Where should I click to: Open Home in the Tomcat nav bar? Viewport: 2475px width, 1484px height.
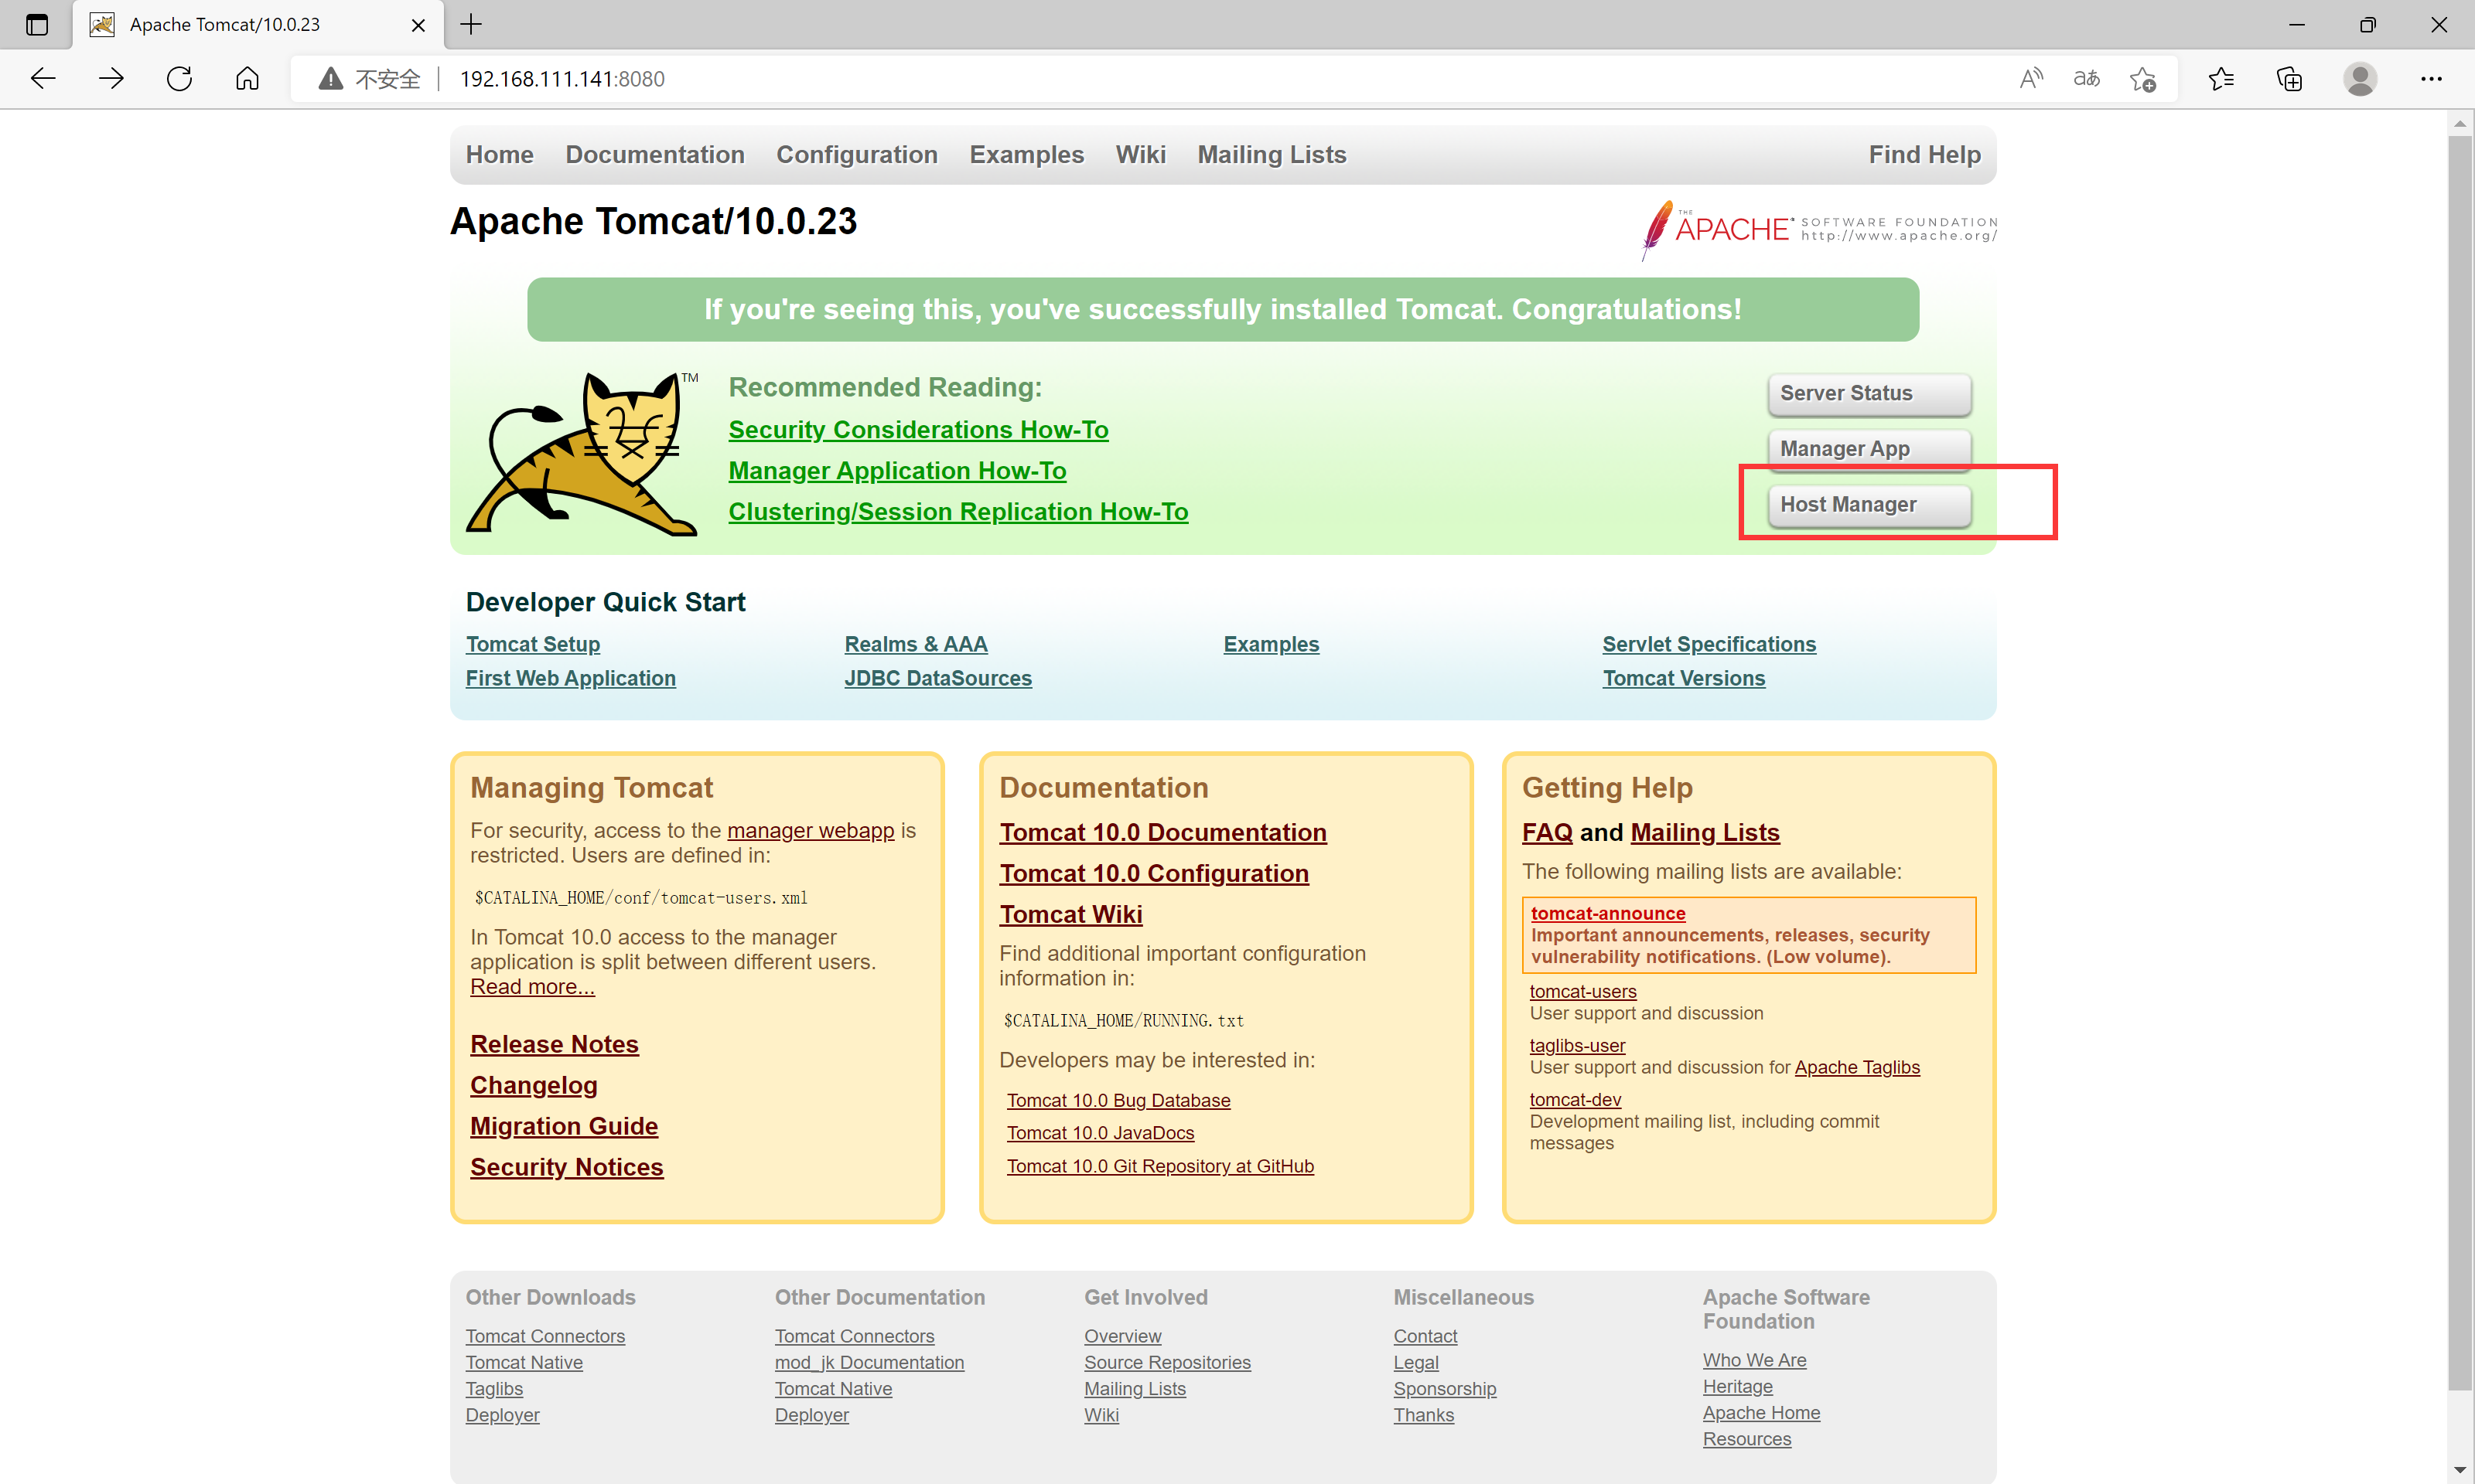point(499,155)
